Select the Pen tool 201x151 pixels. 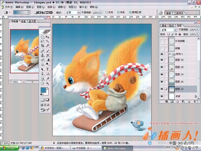(42, 74)
